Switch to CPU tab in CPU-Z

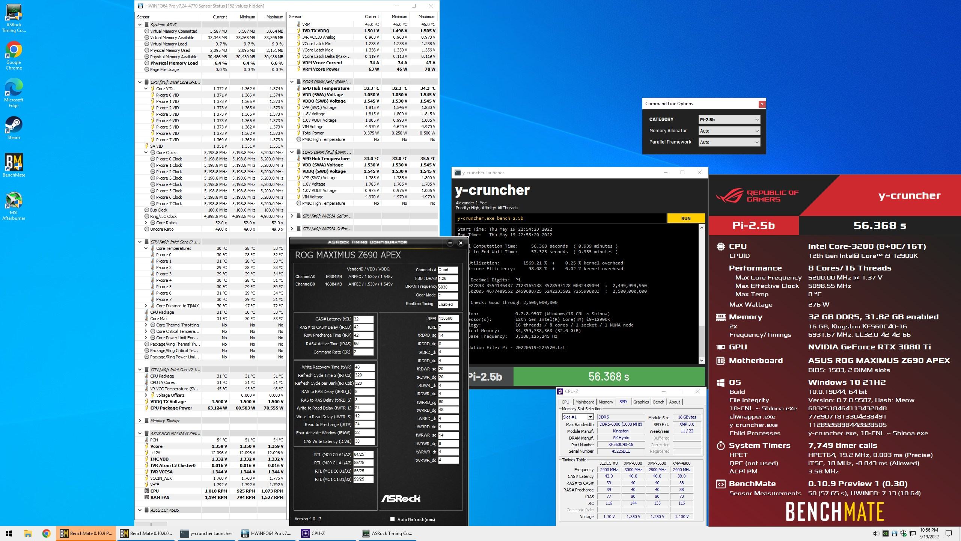coord(565,402)
